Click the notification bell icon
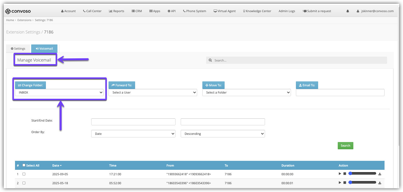This screenshot has height=192, width=403. (348, 11)
